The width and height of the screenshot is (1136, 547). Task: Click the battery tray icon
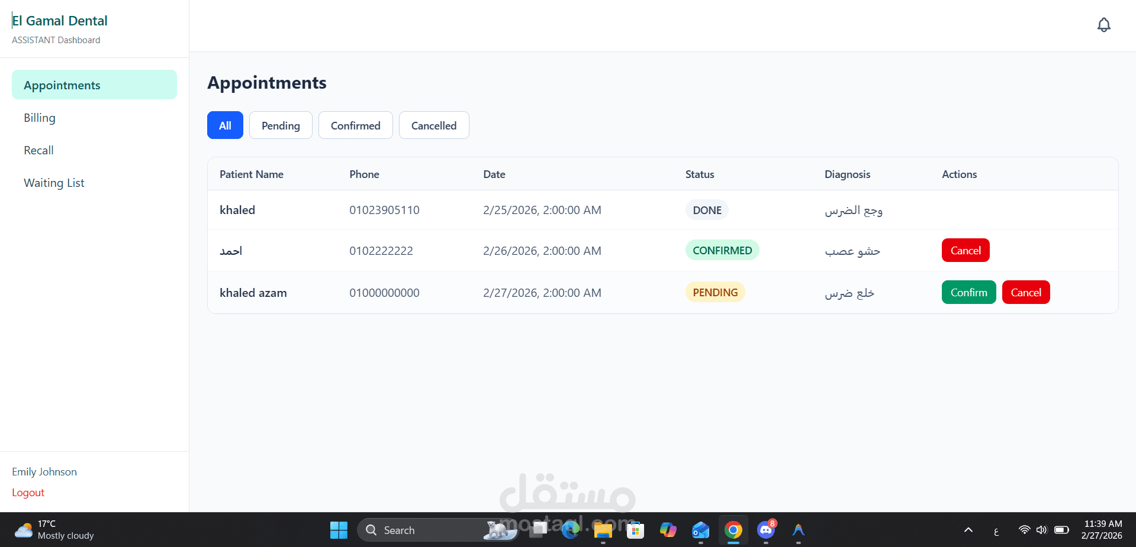(x=1061, y=530)
